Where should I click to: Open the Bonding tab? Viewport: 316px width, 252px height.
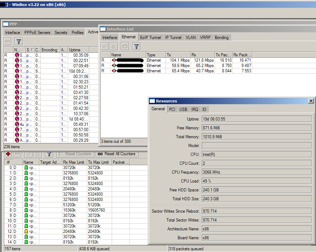click(221, 37)
